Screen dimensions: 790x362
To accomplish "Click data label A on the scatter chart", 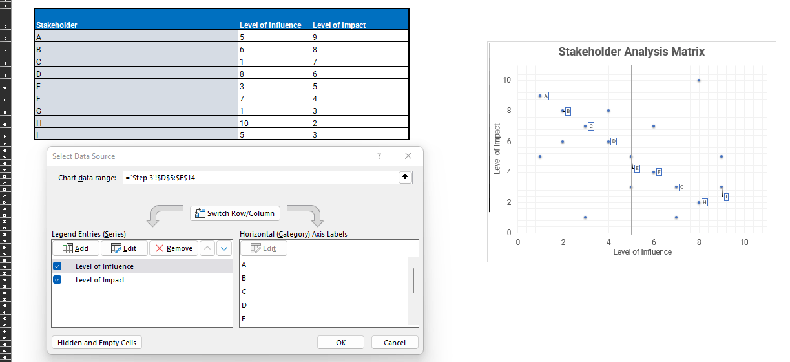I will click(x=546, y=96).
